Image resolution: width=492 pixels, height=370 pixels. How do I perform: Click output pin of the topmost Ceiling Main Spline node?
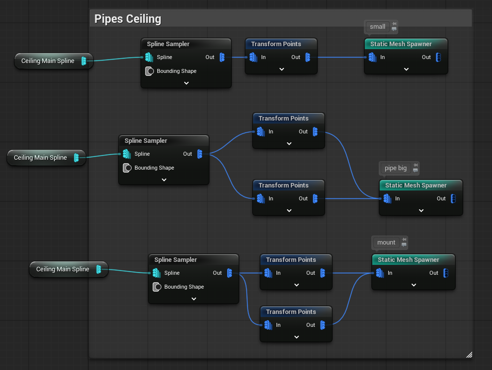point(84,61)
